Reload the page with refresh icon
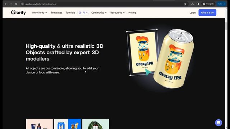The width and height of the screenshot is (230, 129). [x=16, y=4]
